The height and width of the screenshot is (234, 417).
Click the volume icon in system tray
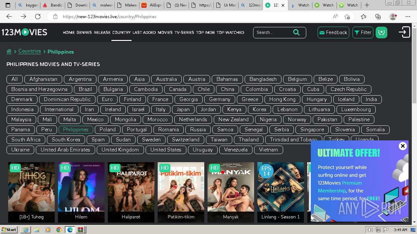[x=370, y=230]
